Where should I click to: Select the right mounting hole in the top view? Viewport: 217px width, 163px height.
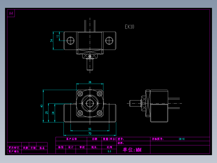(x=109, y=41)
